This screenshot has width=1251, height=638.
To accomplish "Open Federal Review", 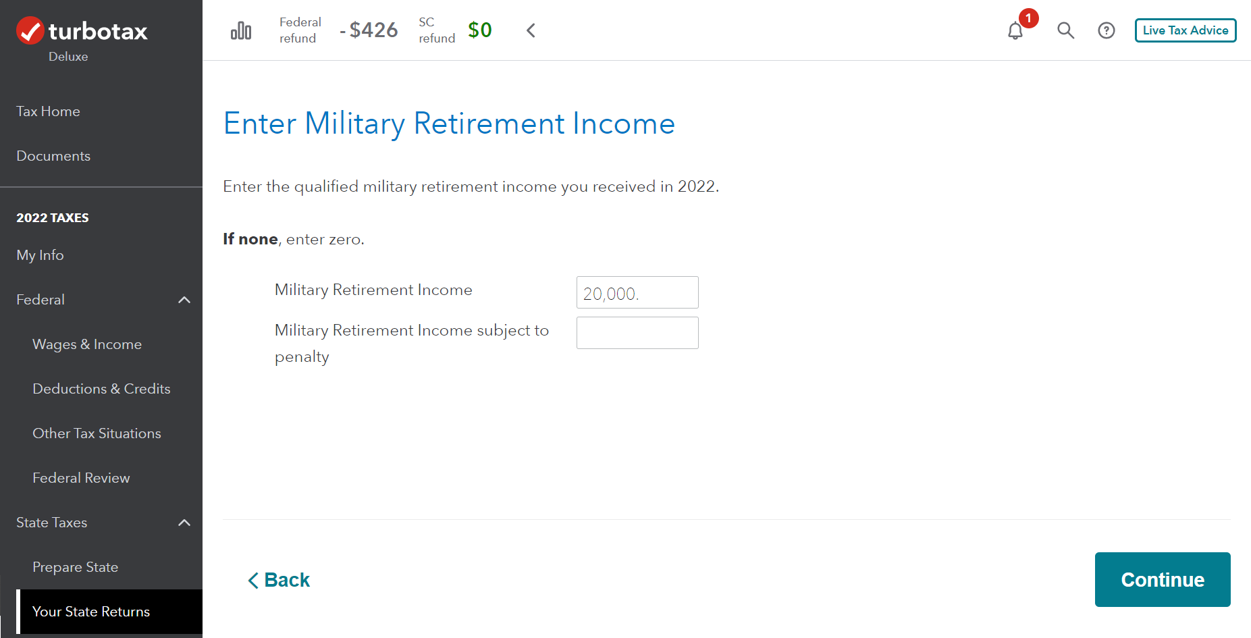I will pyautogui.click(x=81, y=478).
